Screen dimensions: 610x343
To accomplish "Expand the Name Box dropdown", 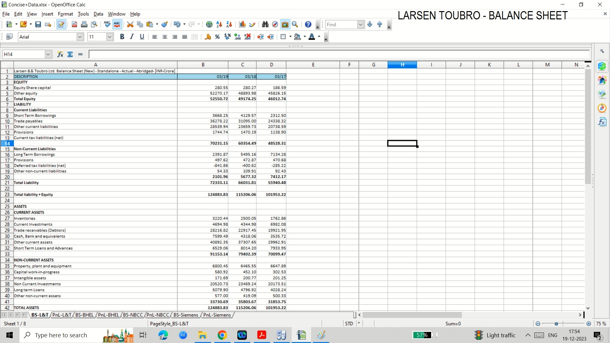I will [x=48, y=54].
